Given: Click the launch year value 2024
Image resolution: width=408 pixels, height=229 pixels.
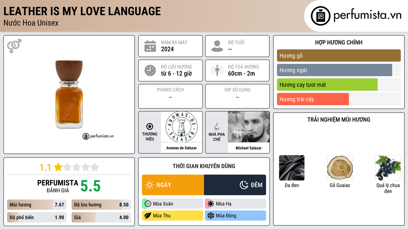Looking at the screenshot, I should [167, 49].
